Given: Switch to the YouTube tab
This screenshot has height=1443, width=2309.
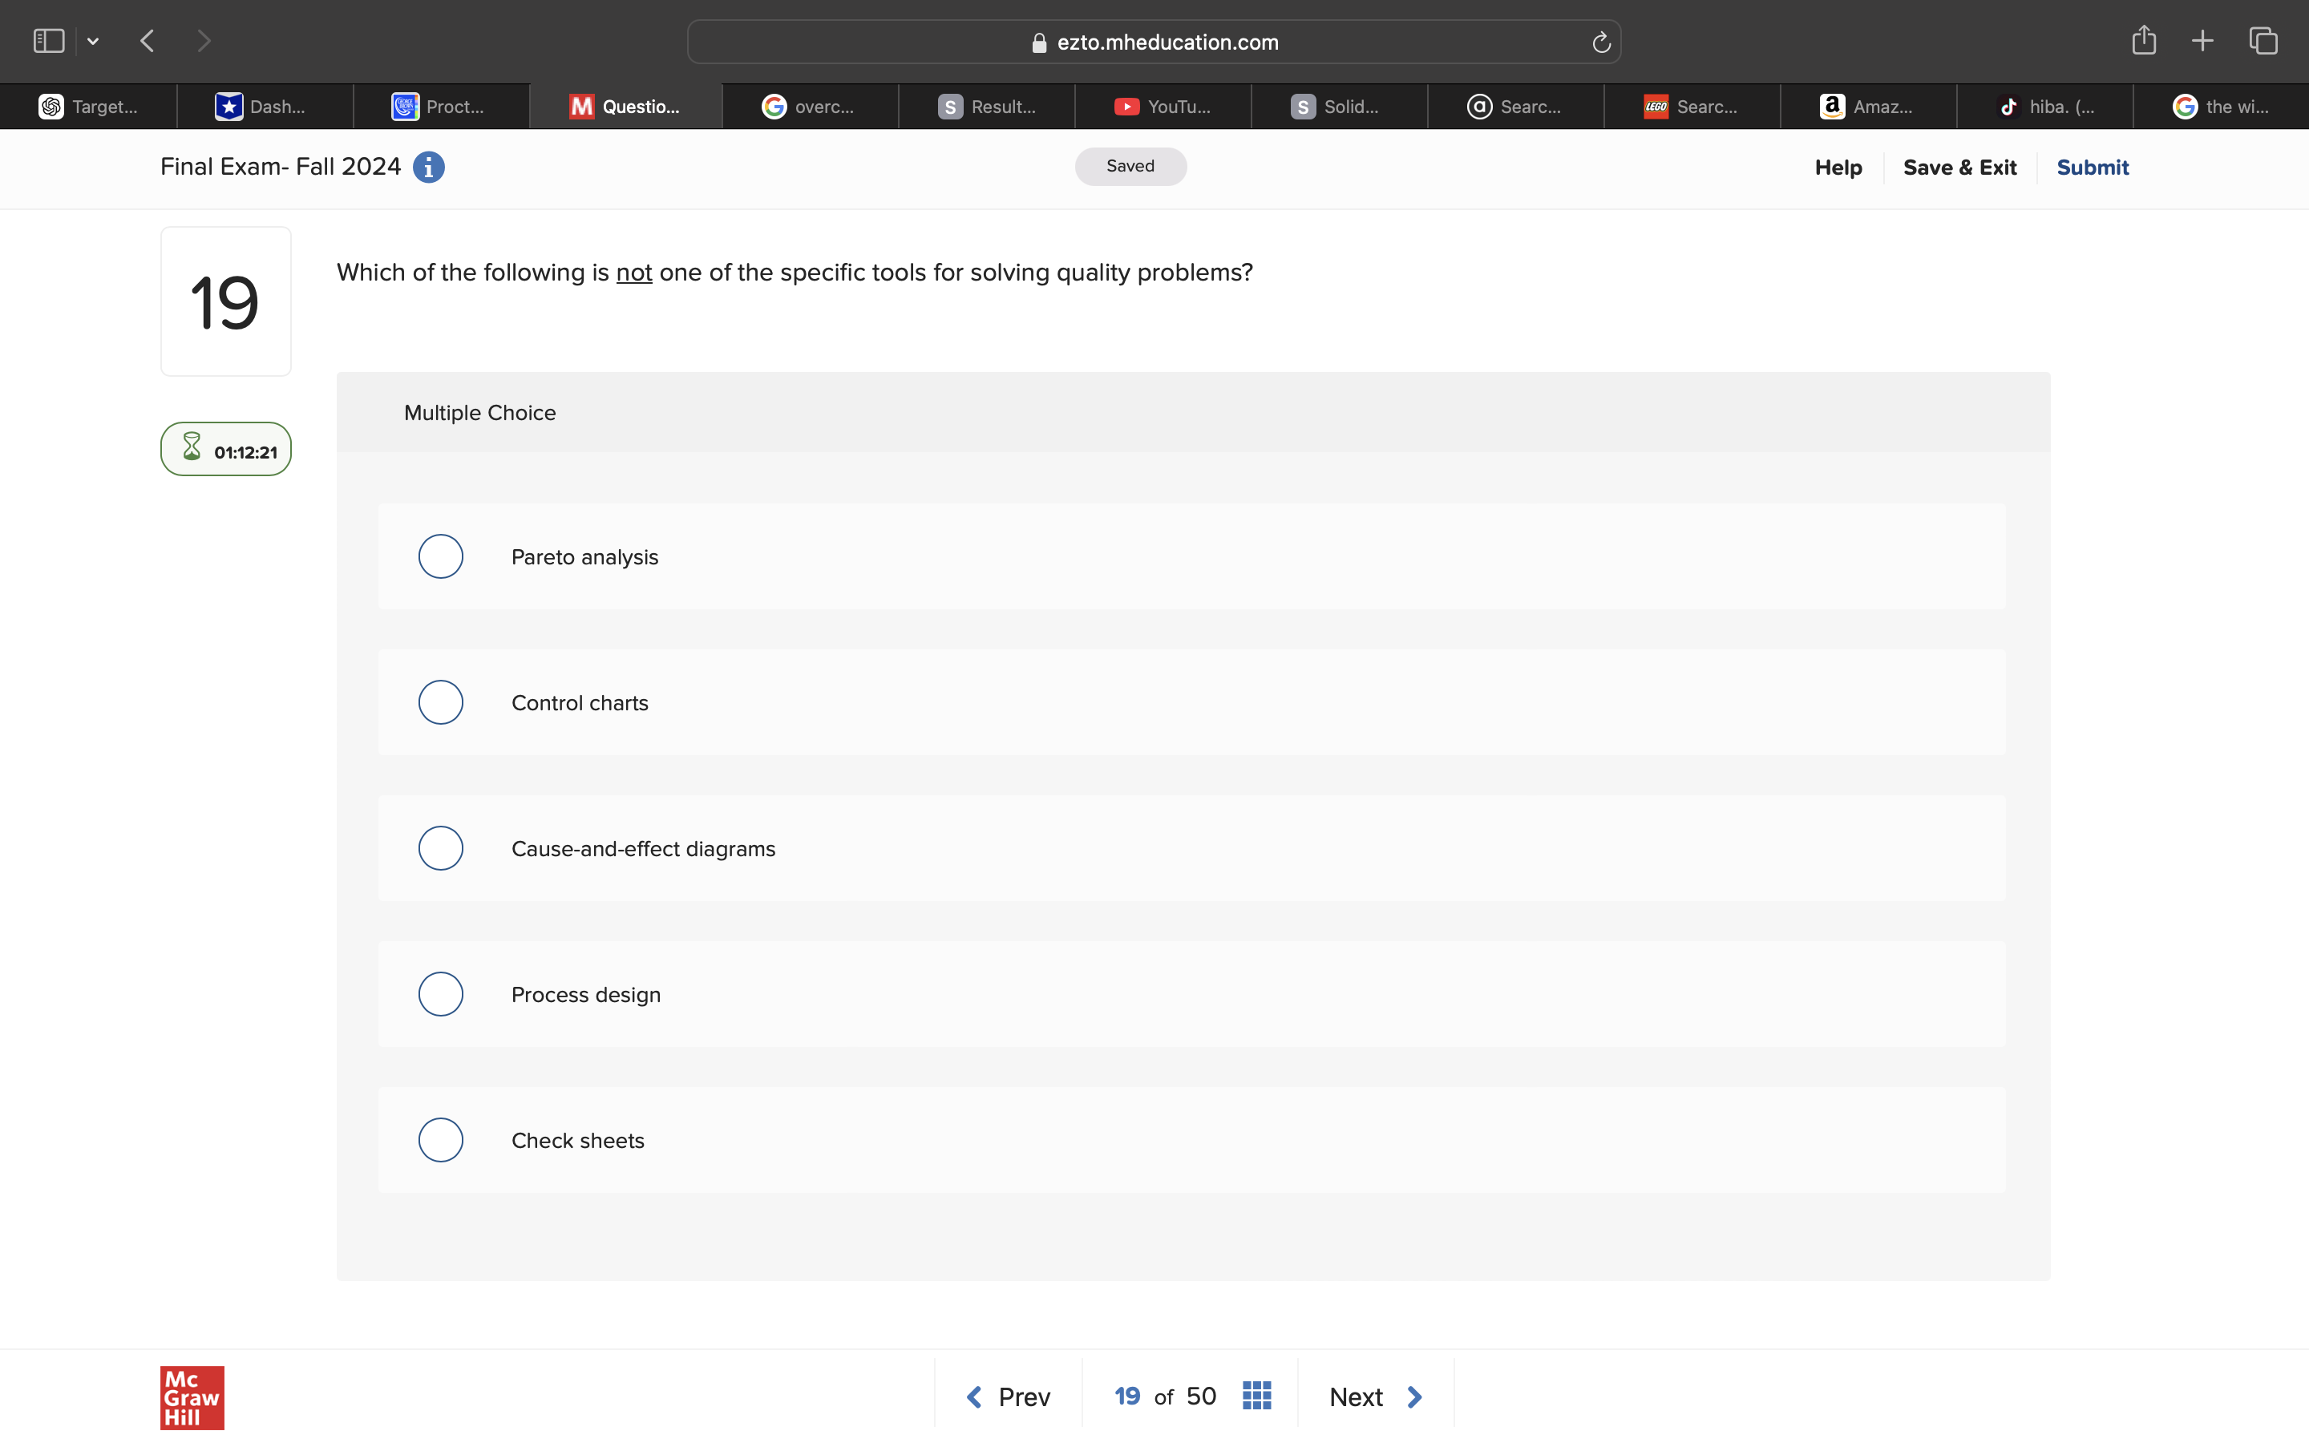Looking at the screenshot, I should (x=1163, y=107).
